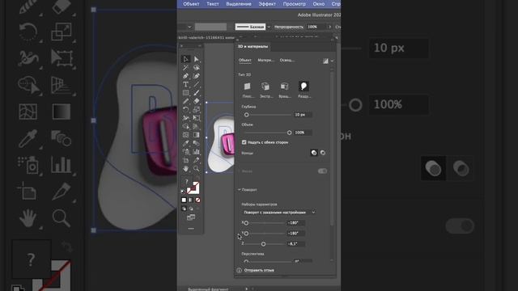518x291 pixels.
Task: Select the Artboard tool
Action: point(185,160)
